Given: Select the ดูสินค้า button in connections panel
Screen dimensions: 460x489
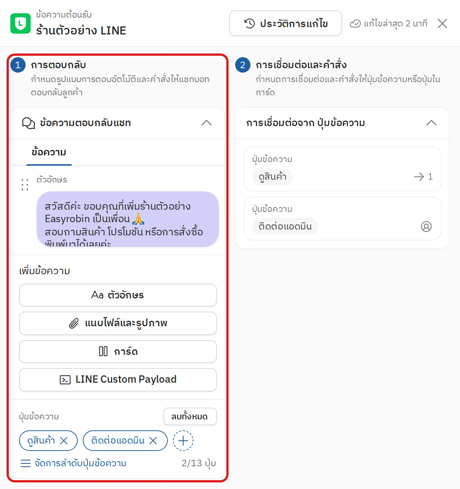Looking at the screenshot, I should (272, 177).
